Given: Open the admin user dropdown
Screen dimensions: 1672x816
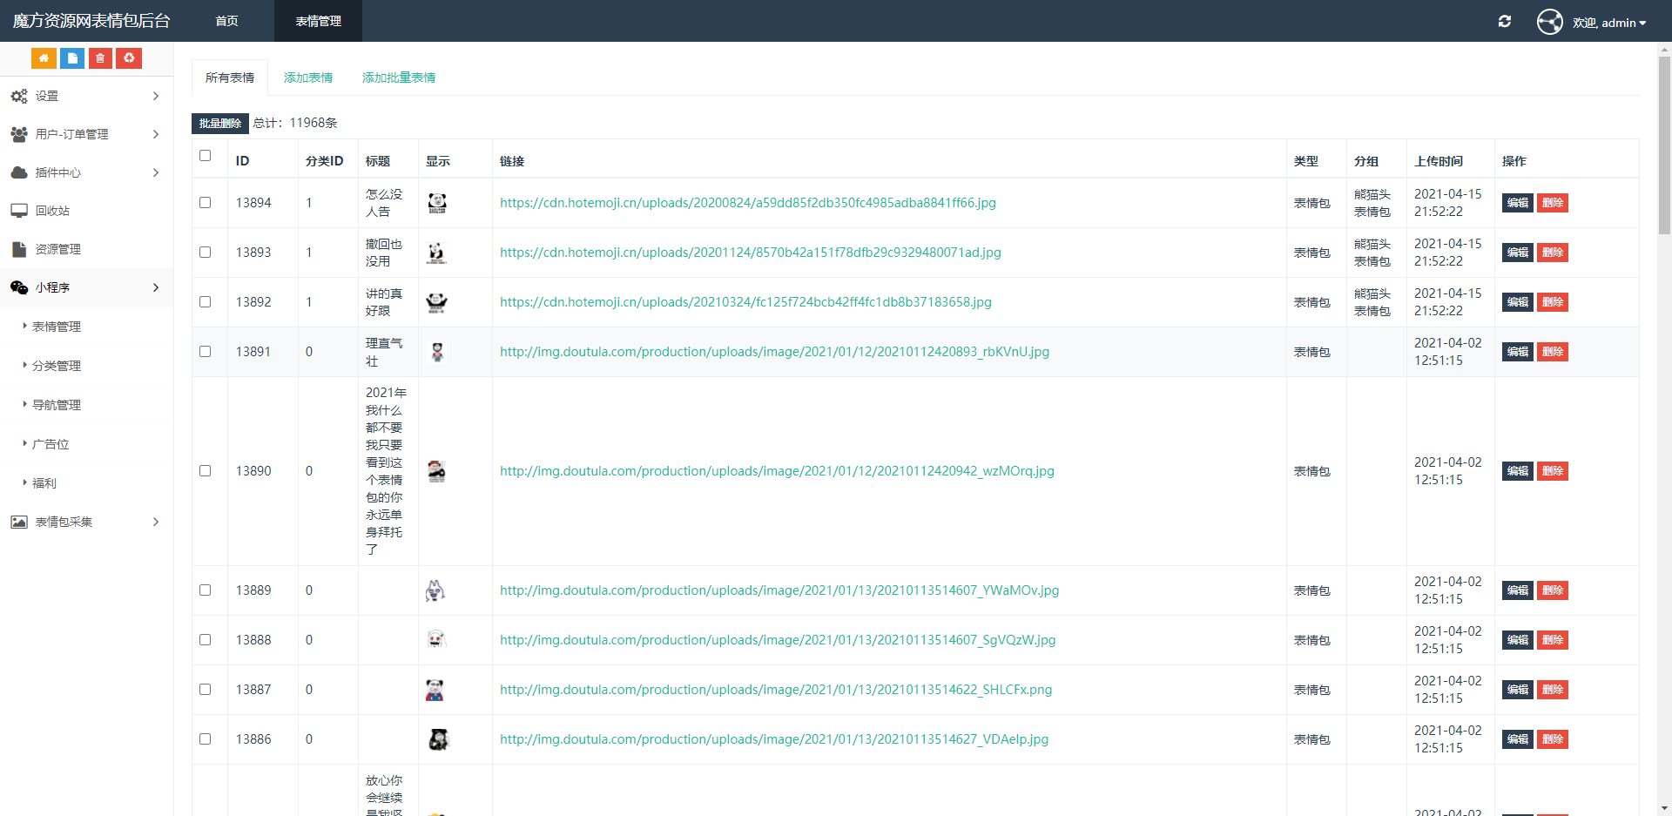Looking at the screenshot, I should click(1609, 23).
